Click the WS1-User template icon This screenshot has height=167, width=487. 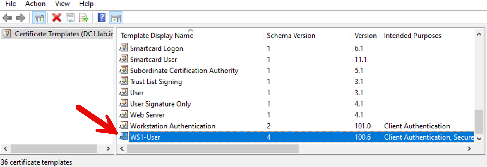124,136
